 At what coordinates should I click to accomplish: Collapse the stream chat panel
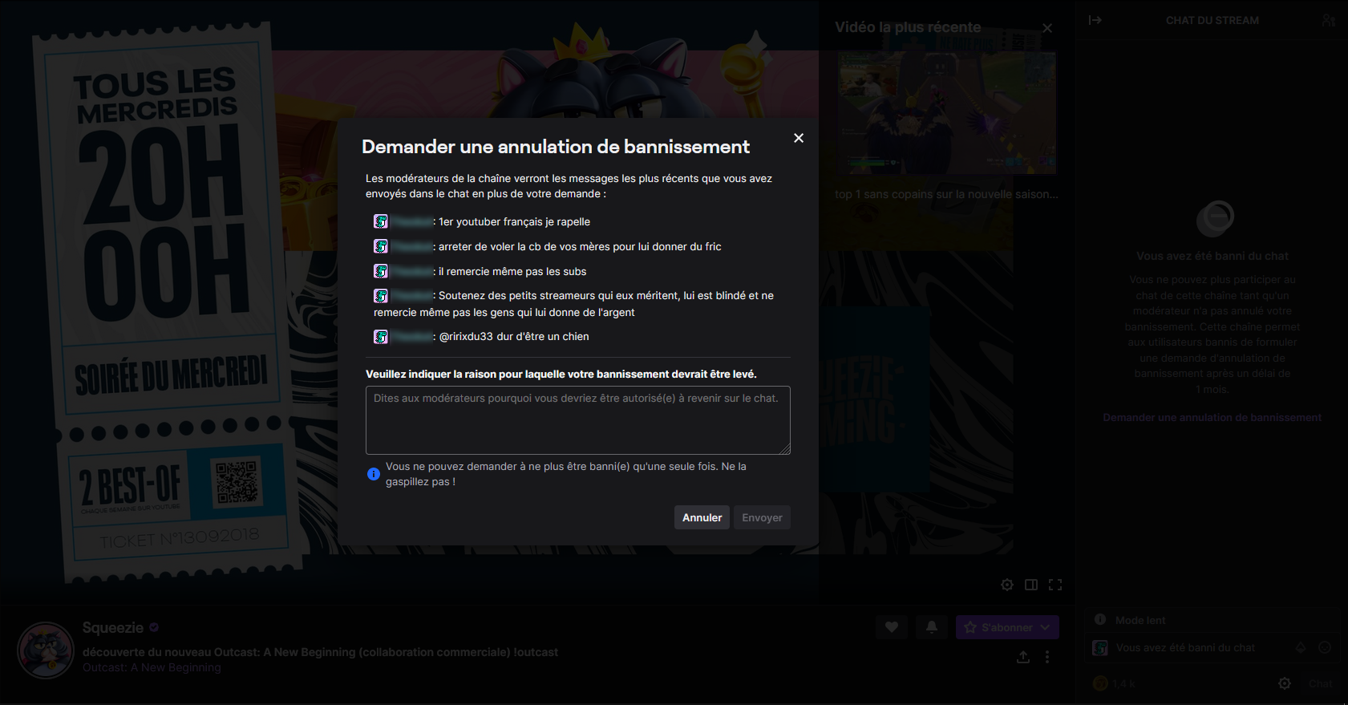pos(1095,20)
